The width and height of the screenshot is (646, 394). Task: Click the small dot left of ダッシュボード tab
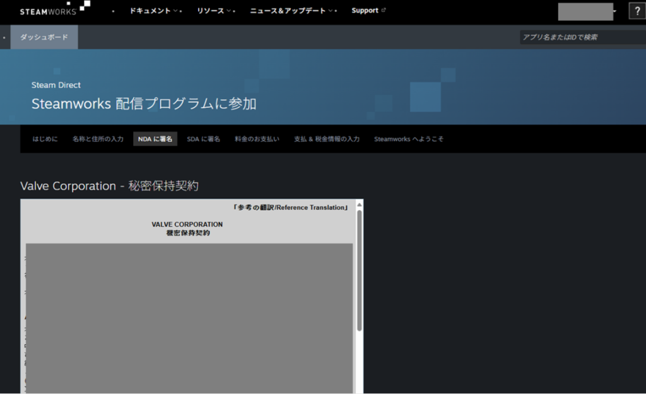(4, 38)
